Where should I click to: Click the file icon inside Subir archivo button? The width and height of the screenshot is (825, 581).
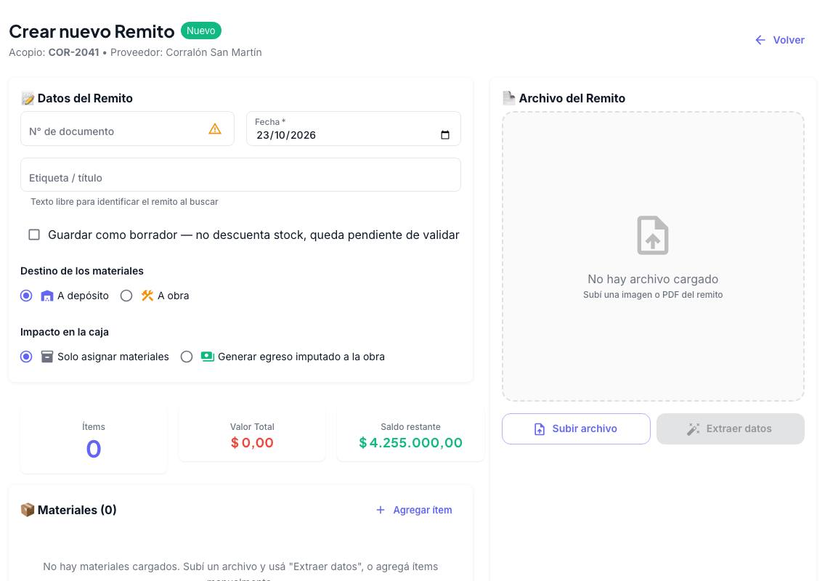click(540, 429)
